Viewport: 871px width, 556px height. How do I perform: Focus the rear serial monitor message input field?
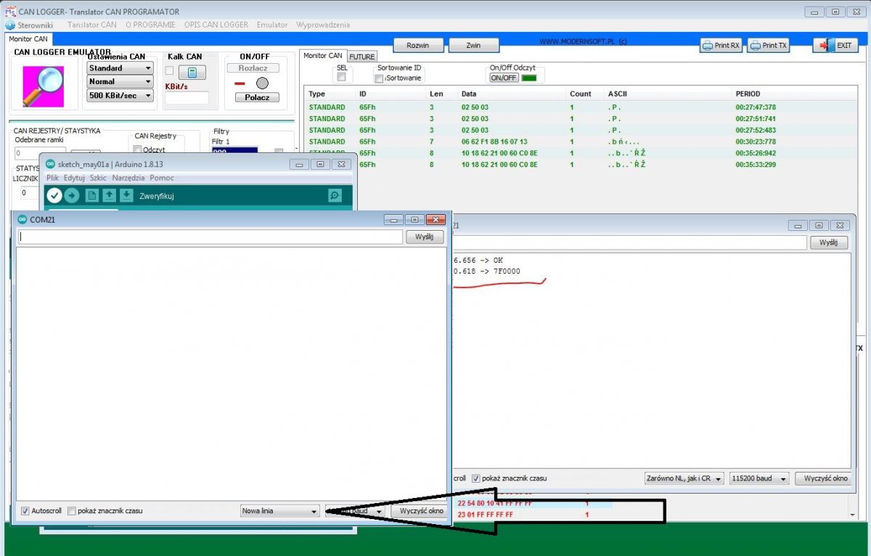[629, 242]
